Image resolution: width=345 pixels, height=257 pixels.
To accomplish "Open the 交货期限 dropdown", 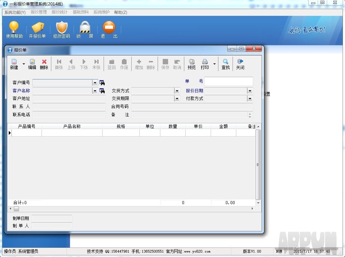I will (x=177, y=99).
